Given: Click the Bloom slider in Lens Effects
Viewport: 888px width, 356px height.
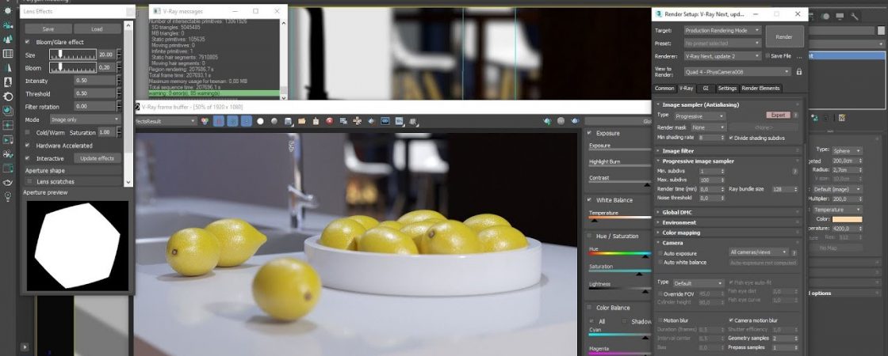Looking at the screenshot, I should (x=72, y=68).
